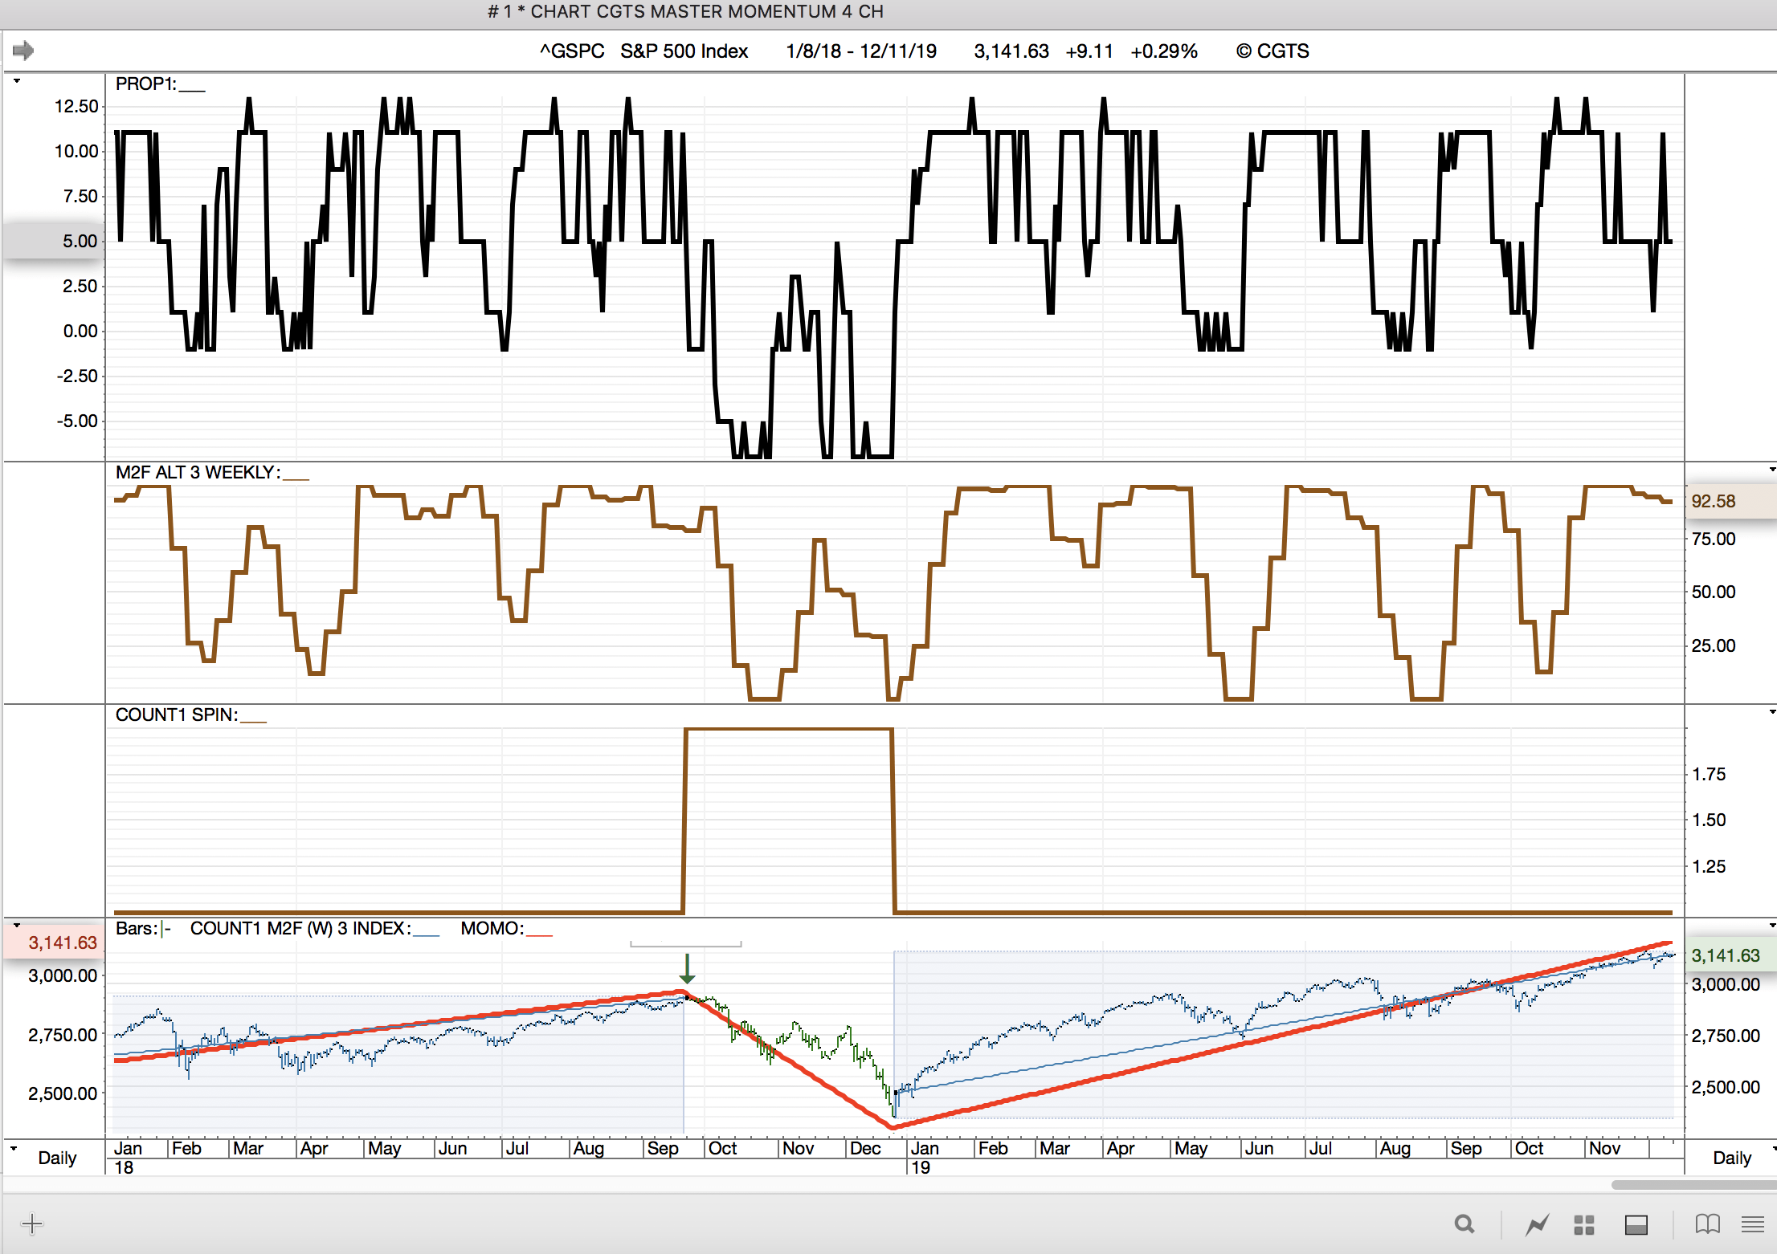Open the M2F ALT 3 WEEKLY pane dropdown triangle
The width and height of the screenshot is (1777, 1254).
1771,470
